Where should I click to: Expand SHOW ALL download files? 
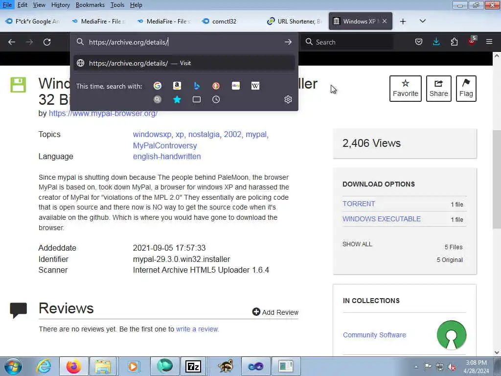(357, 244)
